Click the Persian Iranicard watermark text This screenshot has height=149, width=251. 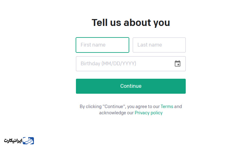pos(13,141)
